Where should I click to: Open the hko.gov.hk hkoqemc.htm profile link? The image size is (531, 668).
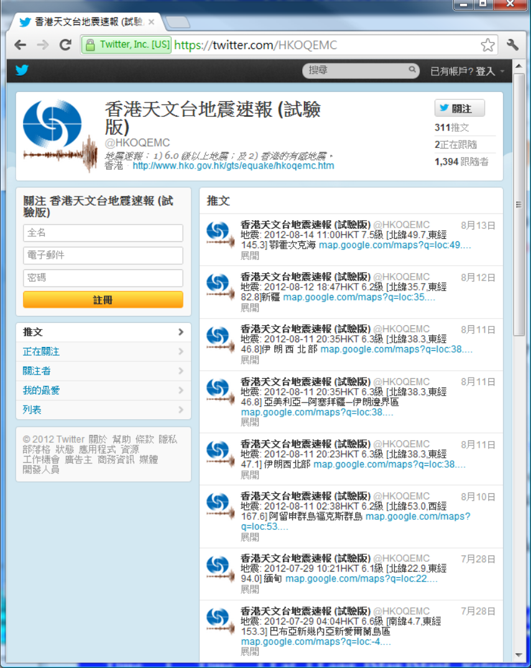click(x=233, y=165)
